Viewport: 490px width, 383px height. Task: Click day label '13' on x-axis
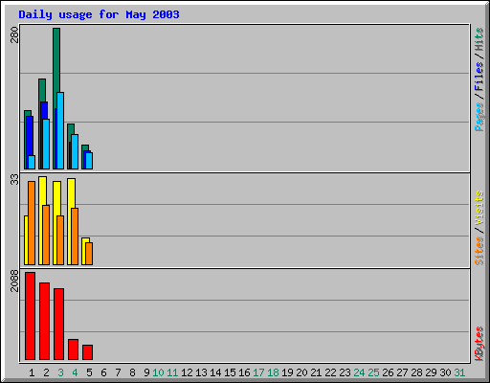pyautogui.click(x=201, y=372)
